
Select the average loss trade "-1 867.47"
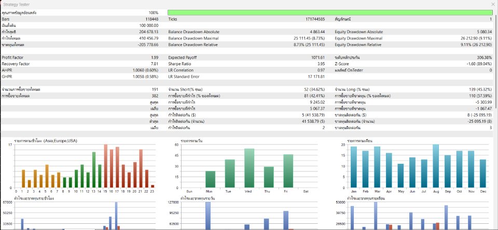484,108
